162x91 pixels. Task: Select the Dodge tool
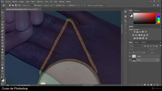[2, 53]
